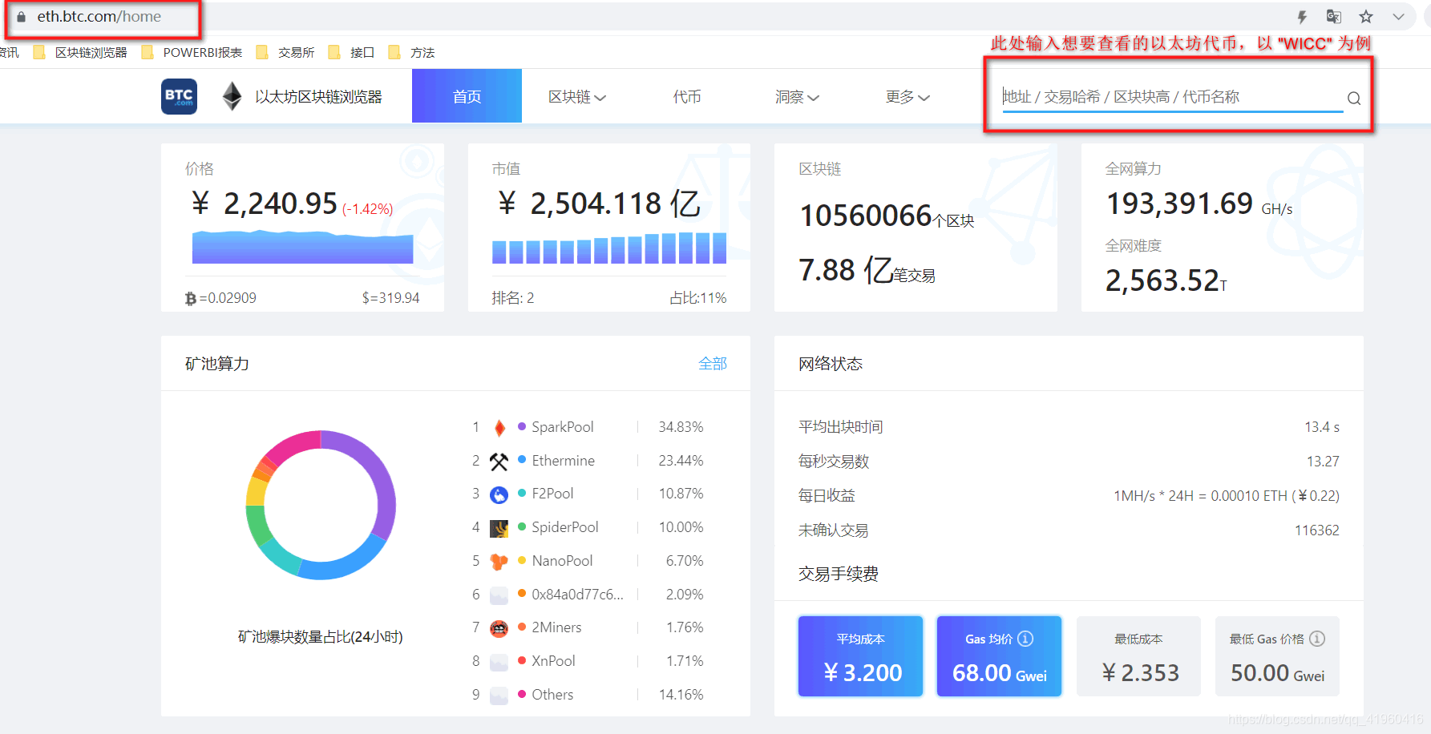The image size is (1431, 734).
Task: Click the SparkPool flame icon in ranking
Action: point(499,426)
